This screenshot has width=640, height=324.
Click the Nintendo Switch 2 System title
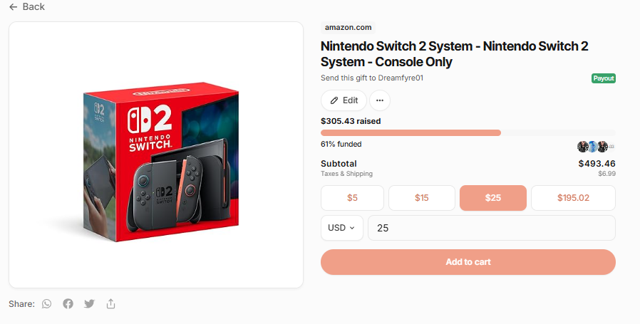coord(454,54)
